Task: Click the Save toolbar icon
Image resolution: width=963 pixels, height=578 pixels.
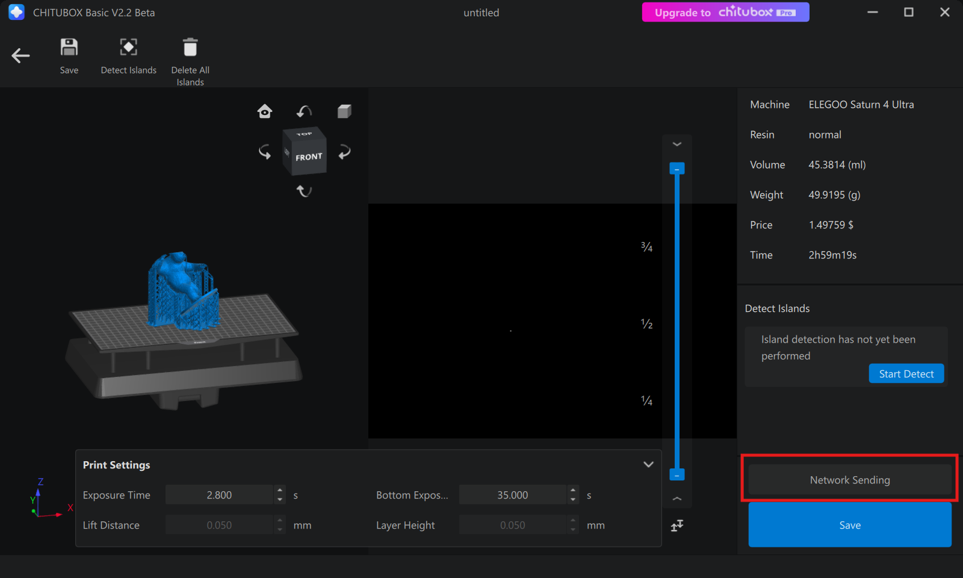Action: pos(69,48)
